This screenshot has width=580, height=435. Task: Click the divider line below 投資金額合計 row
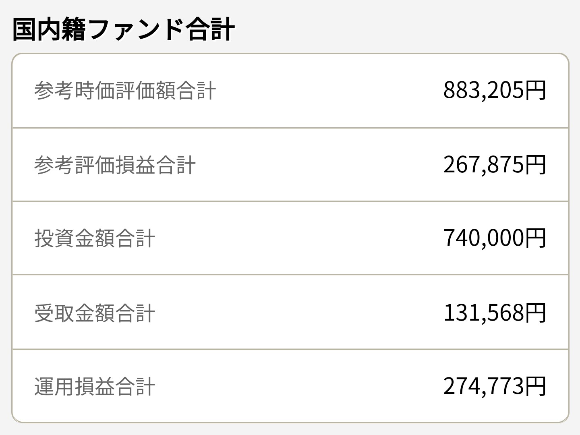(290, 275)
